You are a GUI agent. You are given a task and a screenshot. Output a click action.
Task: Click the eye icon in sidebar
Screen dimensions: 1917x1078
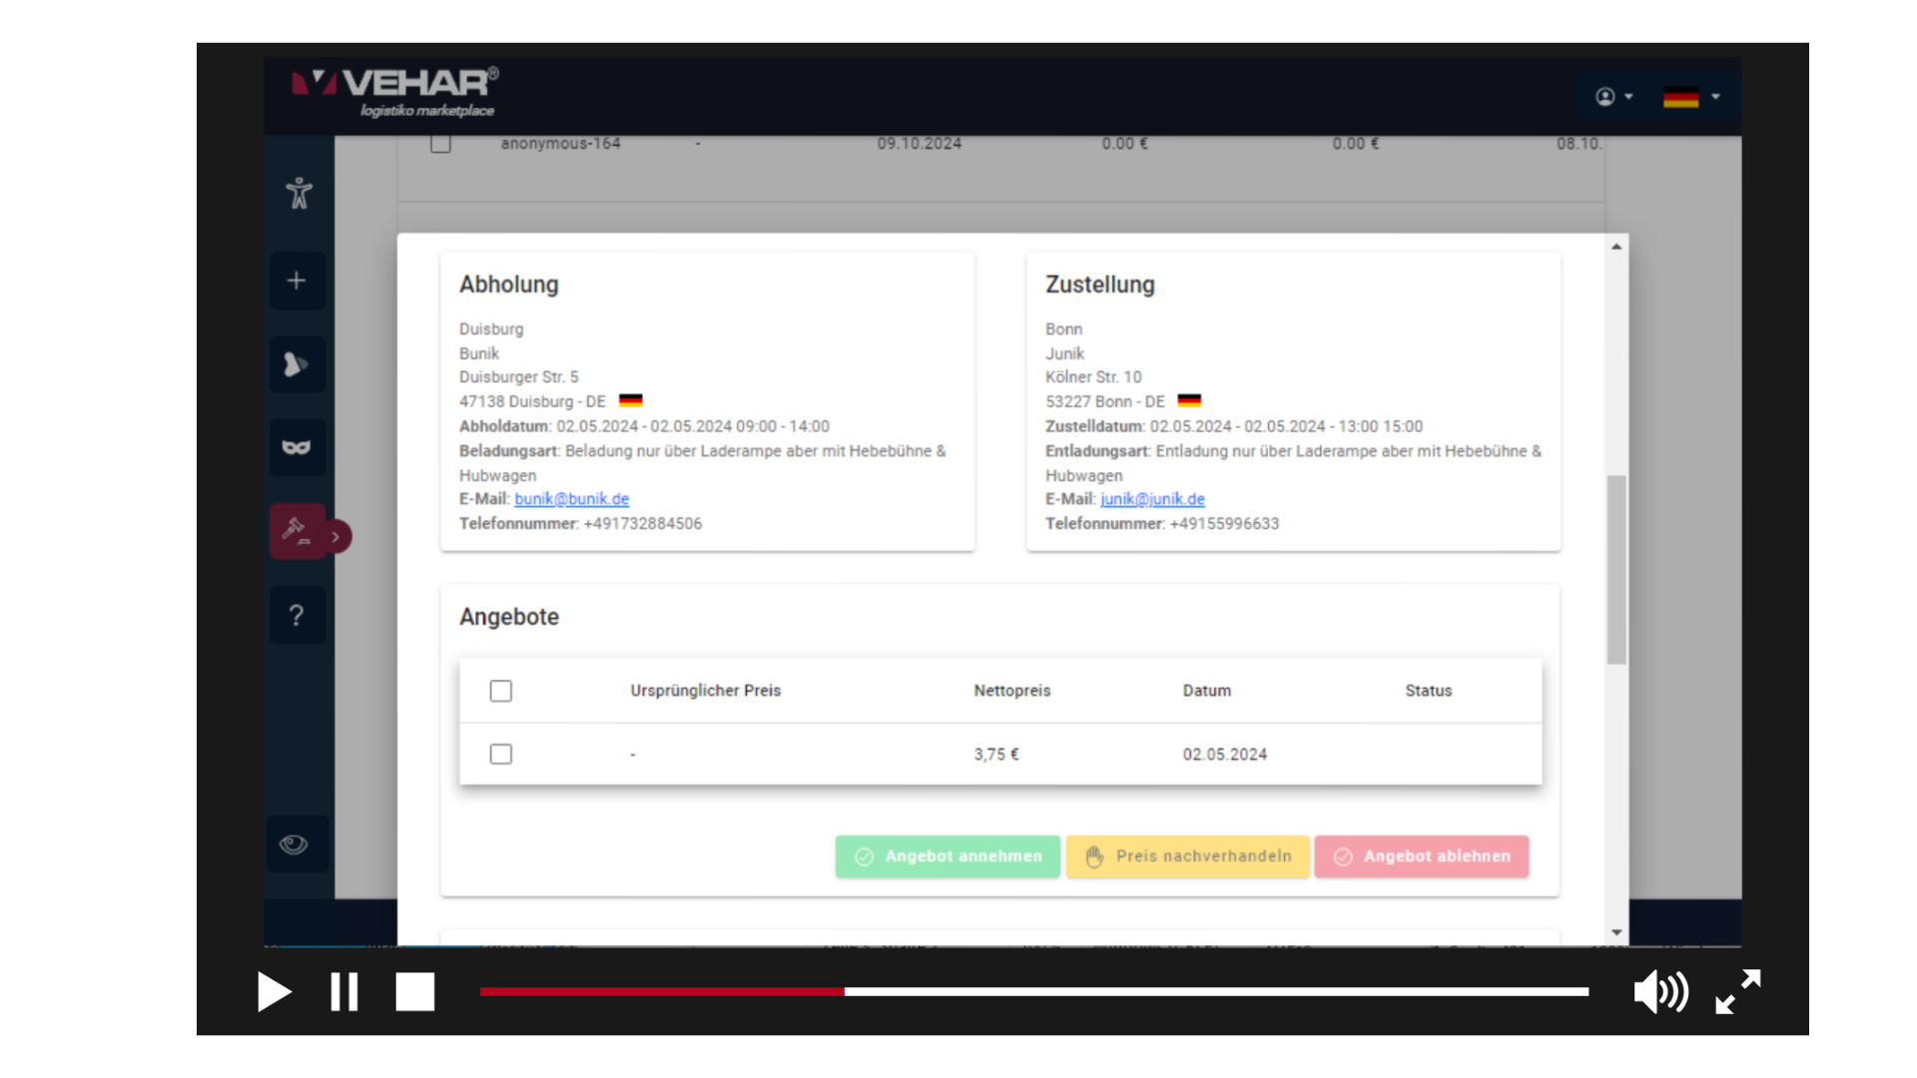[295, 844]
